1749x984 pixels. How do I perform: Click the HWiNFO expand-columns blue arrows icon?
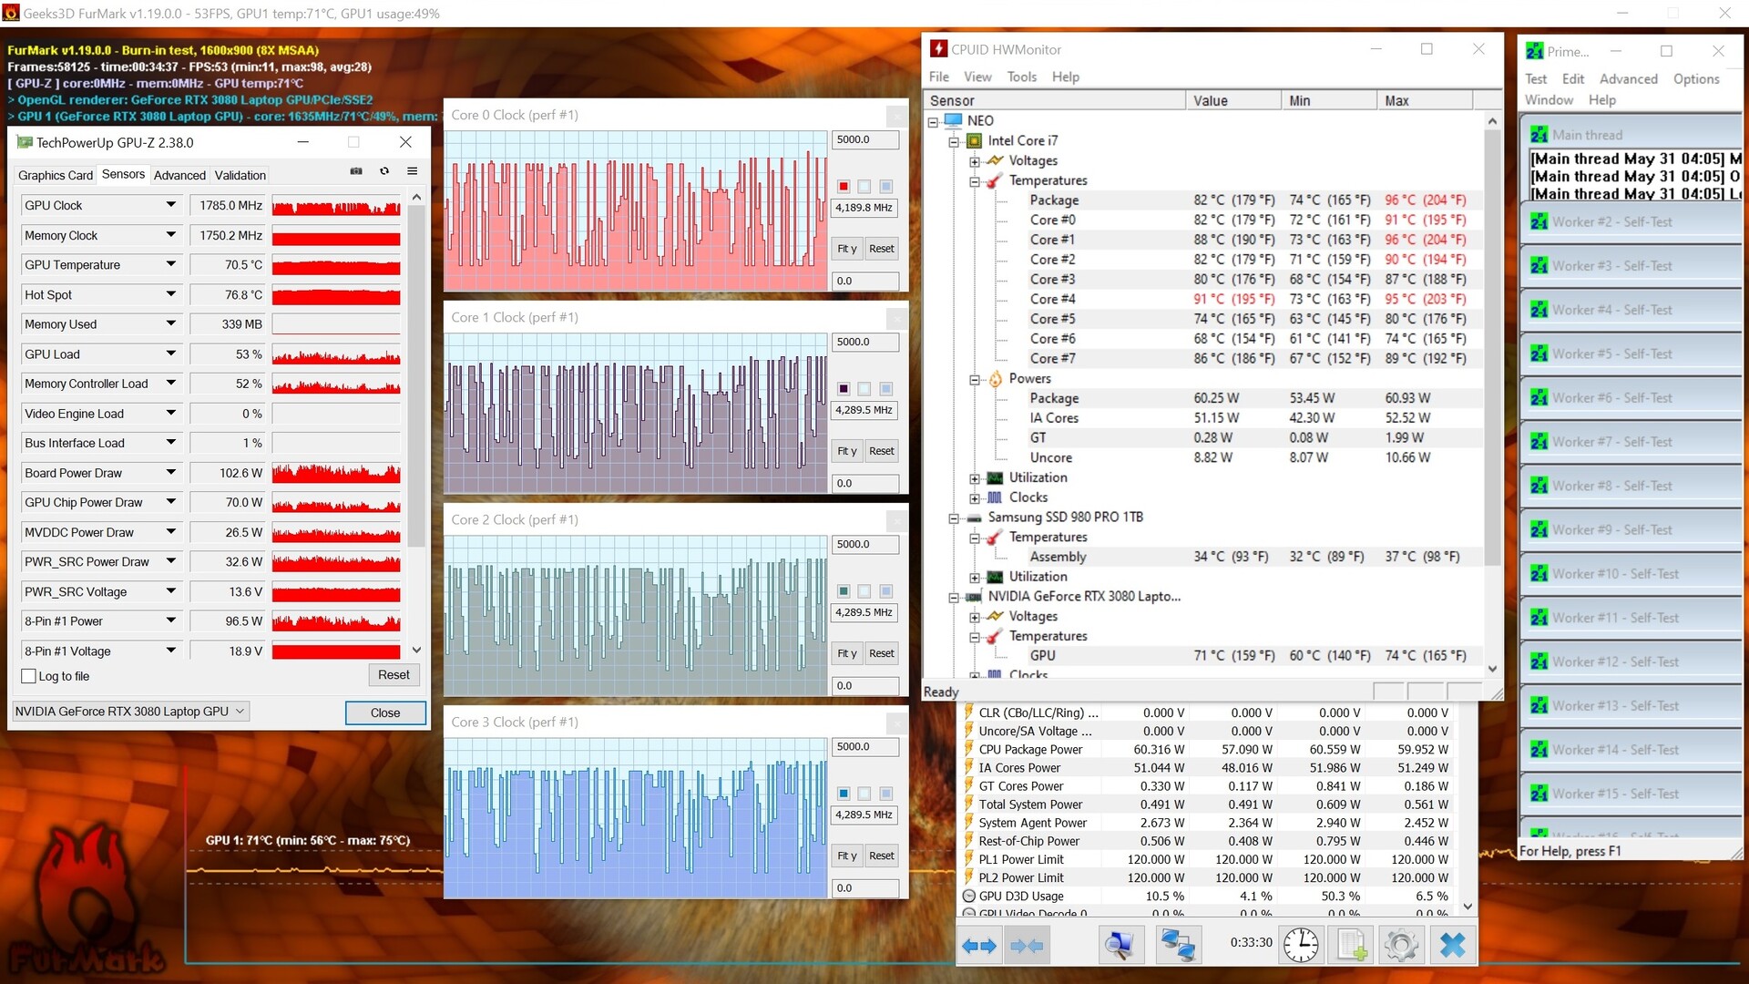(x=979, y=946)
